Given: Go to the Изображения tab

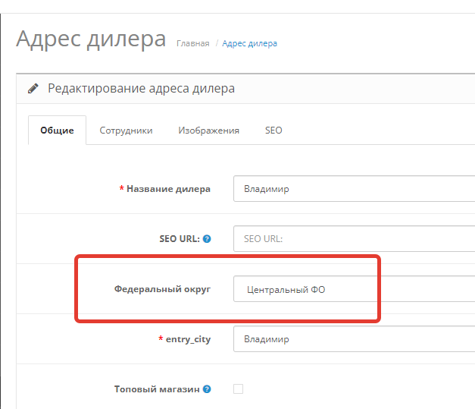Looking at the screenshot, I should click(208, 131).
